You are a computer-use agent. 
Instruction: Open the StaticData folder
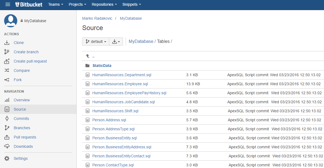(x=102, y=66)
